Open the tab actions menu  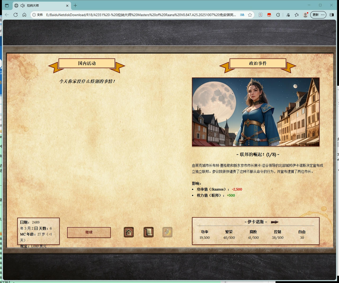click(7, 6)
